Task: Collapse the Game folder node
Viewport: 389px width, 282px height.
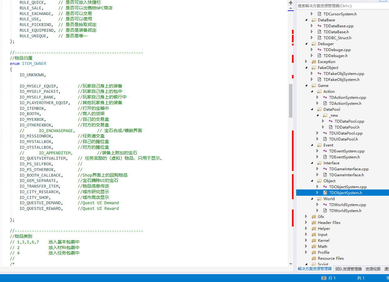Action: (x=306, y=86)
